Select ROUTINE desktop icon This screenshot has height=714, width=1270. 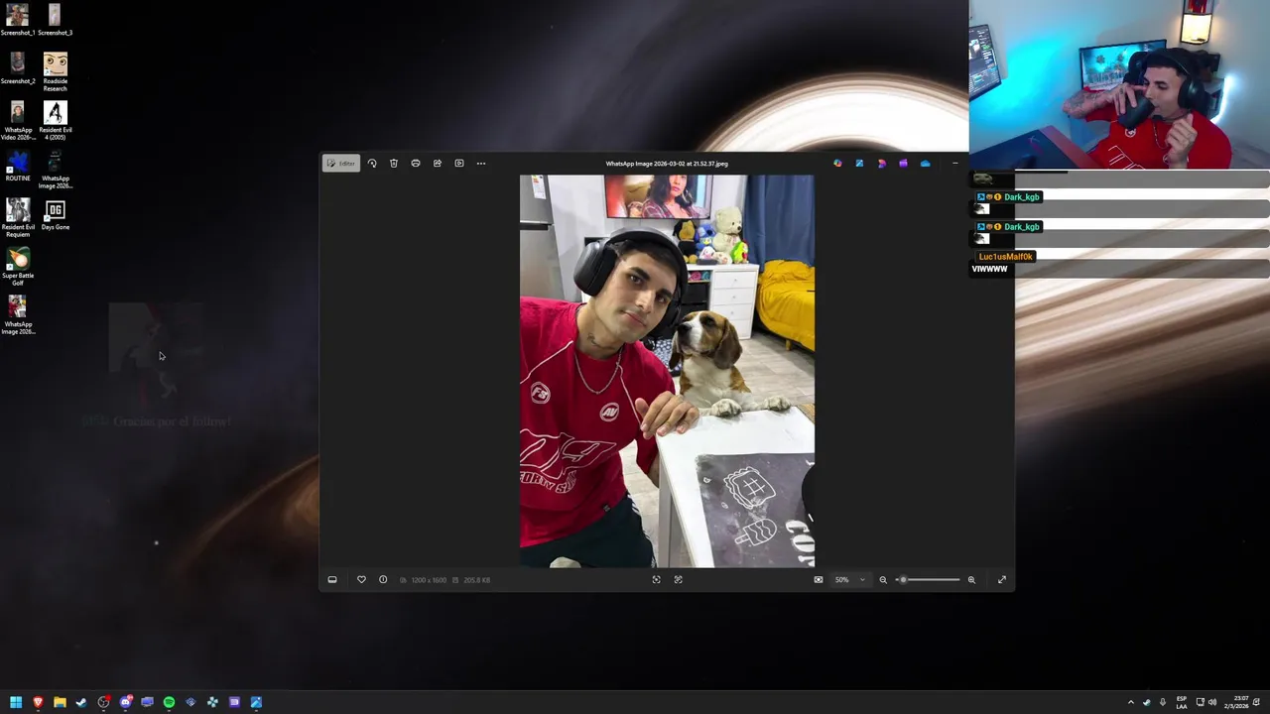tap(18, 166)
